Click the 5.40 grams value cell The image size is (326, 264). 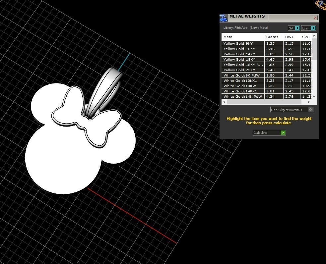point(274,70)
